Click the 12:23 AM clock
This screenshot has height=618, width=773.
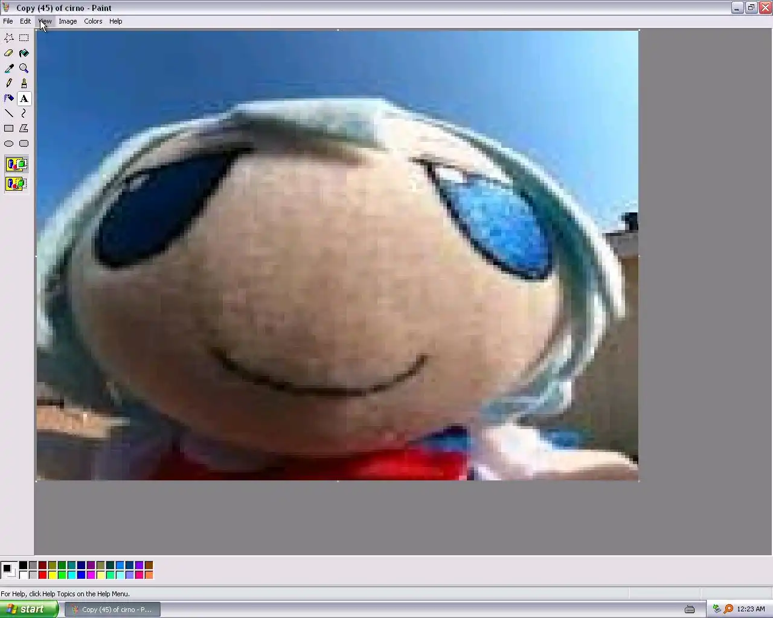[x=751, y=610]
